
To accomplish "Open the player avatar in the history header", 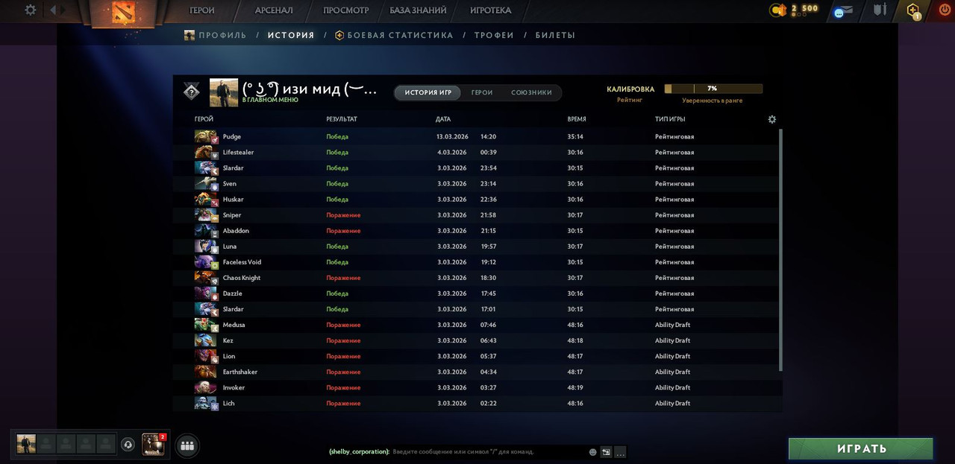I will (223, 92).
